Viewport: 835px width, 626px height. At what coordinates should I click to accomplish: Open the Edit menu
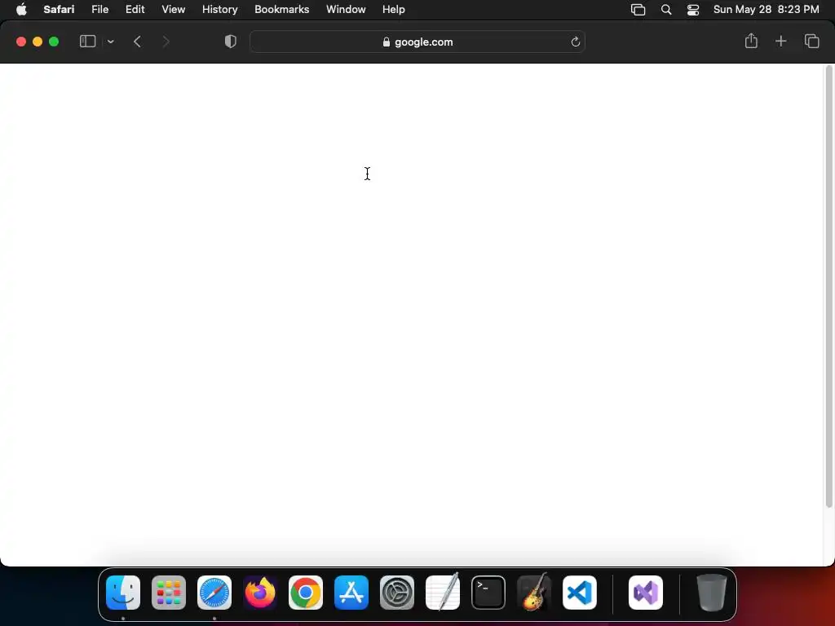(x=135, y=9)
